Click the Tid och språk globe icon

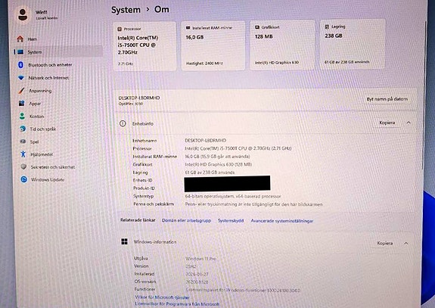tap(23, 129)
